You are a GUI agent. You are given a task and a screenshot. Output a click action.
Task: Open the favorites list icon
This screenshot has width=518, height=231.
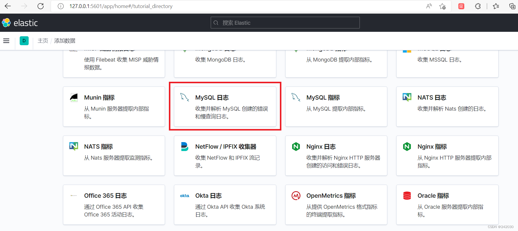tap(496, 6)
